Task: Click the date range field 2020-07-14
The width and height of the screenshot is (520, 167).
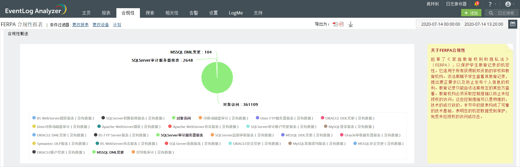Action: tap(462, 24)
